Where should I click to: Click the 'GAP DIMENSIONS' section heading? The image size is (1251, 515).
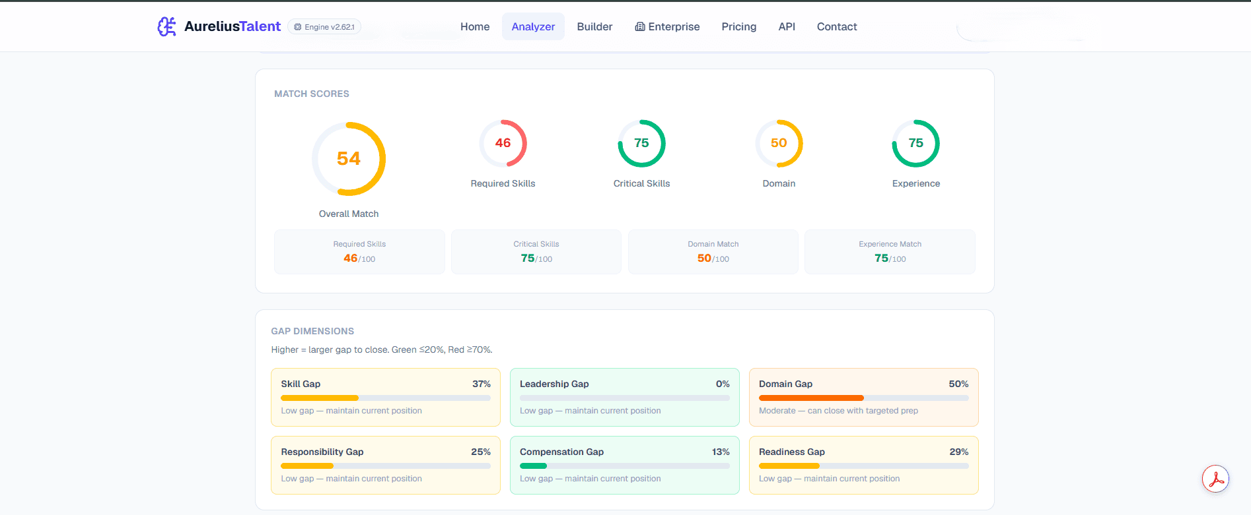pyautogui.click(x=312, y=331)
